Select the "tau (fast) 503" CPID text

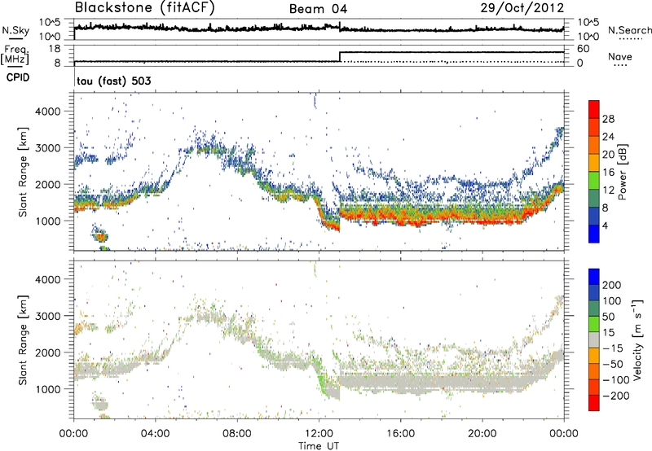(113, 81)
